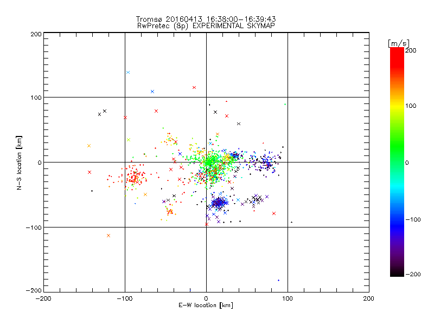Click the yellow band of the colorbar
This screenshot has width=434, height=325.
pos(397,106)
